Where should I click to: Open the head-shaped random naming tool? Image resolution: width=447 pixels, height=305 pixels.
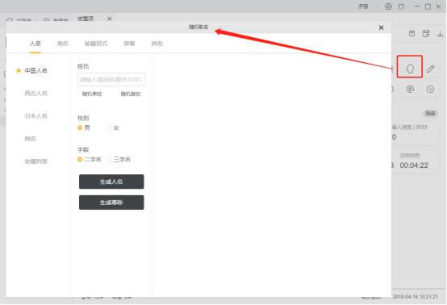[410, 69]
